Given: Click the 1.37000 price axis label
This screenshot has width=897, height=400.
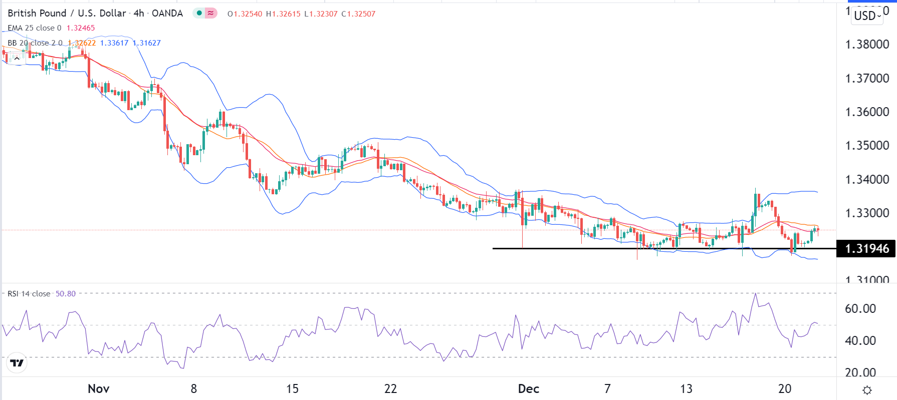Looking at the screenshot, I should pyautogui.click(x=867, y=79).
